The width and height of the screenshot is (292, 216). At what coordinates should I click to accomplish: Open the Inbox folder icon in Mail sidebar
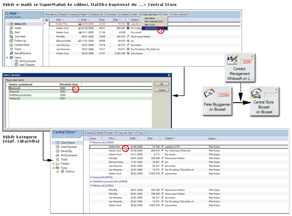pos(11,24)
